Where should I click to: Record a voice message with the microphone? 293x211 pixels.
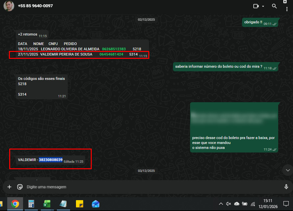[x=286, y=187]
